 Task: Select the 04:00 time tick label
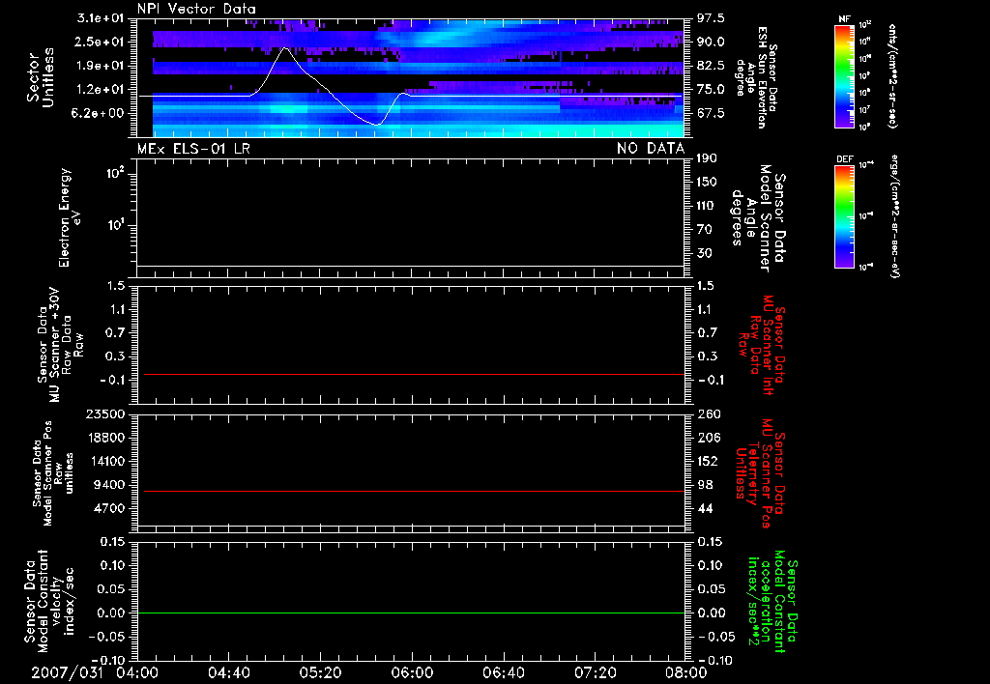click(137, 672)
